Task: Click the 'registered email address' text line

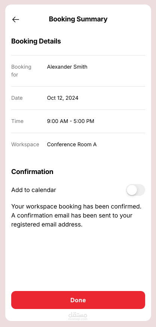Action: coord(47,224)
